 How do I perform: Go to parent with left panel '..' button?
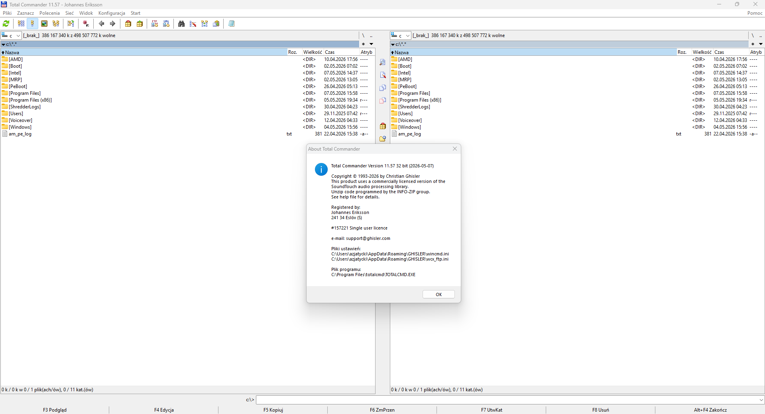371,35
